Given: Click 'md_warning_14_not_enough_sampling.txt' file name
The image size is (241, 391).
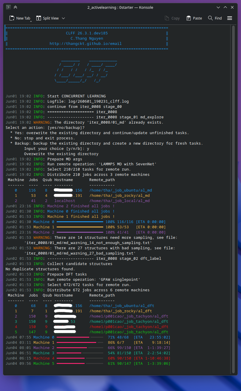Looking at the screenshot, I should click(x=107, y=243).
